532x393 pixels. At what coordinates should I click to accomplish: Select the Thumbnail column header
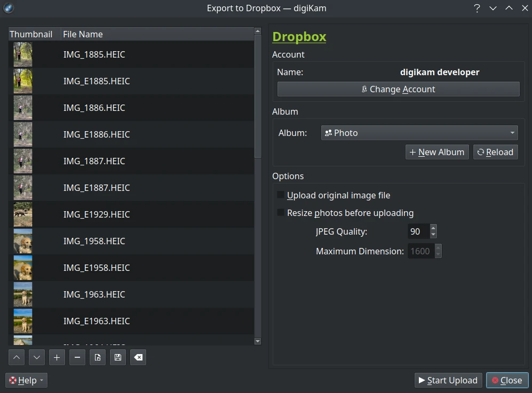[29, 34]
